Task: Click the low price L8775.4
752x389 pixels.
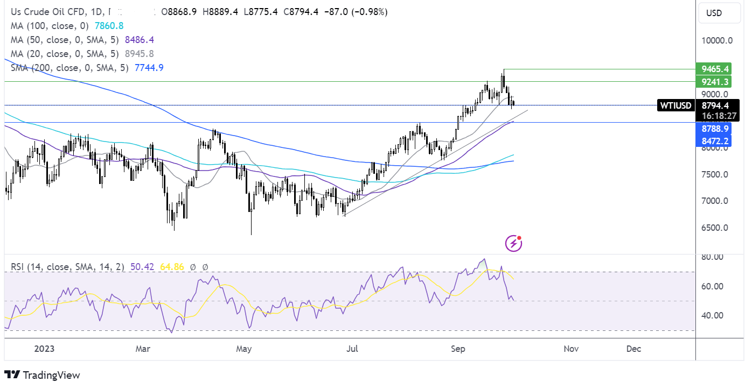Action: [x=262, y=11]
